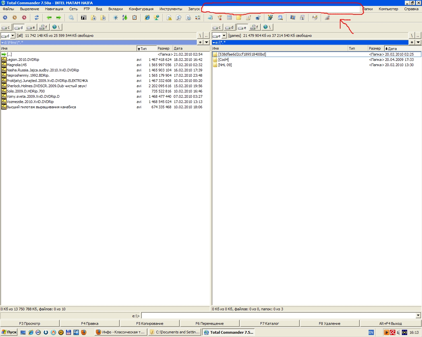Click the CD disc toolbar icon
This screenshot has width=422, height=337.
[315, 18]
